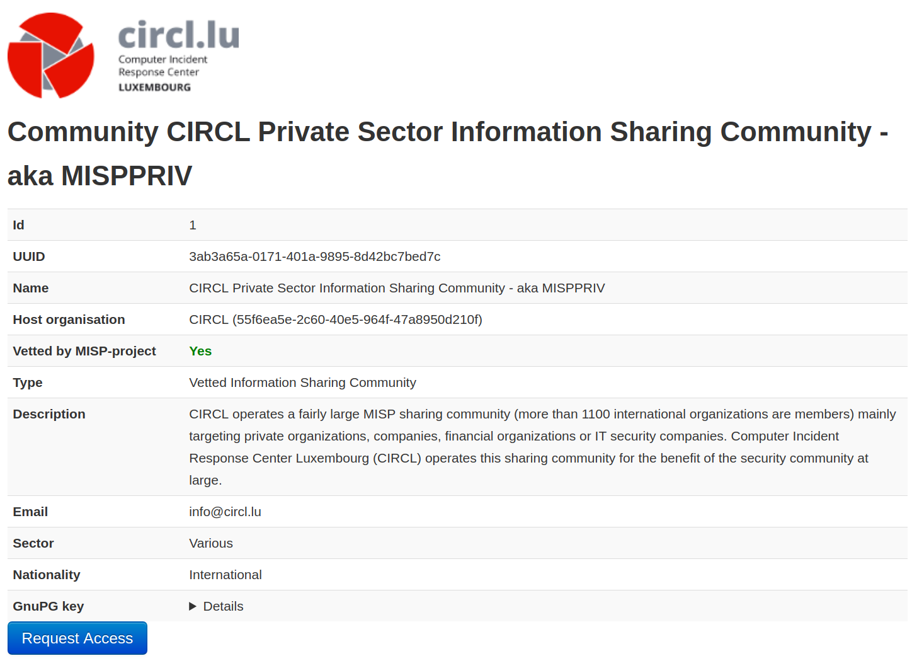Click the circl.lu wordmark text
912x668 pixels.
coord(179,35)
